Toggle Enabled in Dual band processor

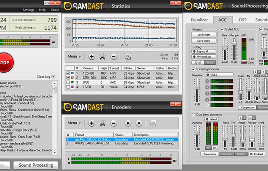click(x=257, y=154)
